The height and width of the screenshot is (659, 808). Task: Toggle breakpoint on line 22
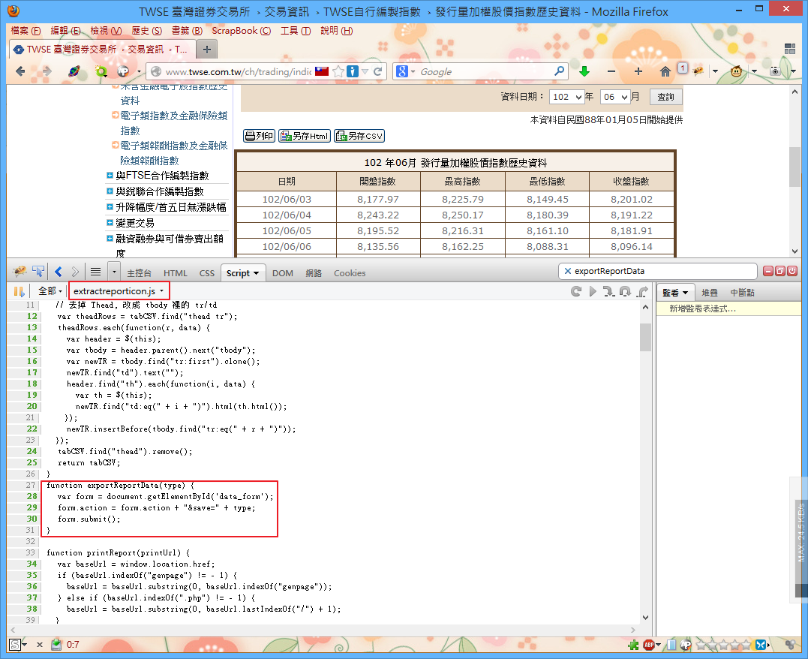tap(32, 429)
